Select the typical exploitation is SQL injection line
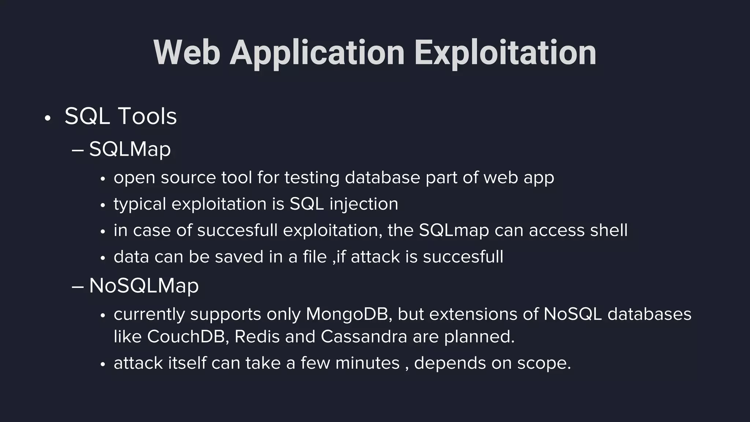750x422 pixels. tap(256, 204)
